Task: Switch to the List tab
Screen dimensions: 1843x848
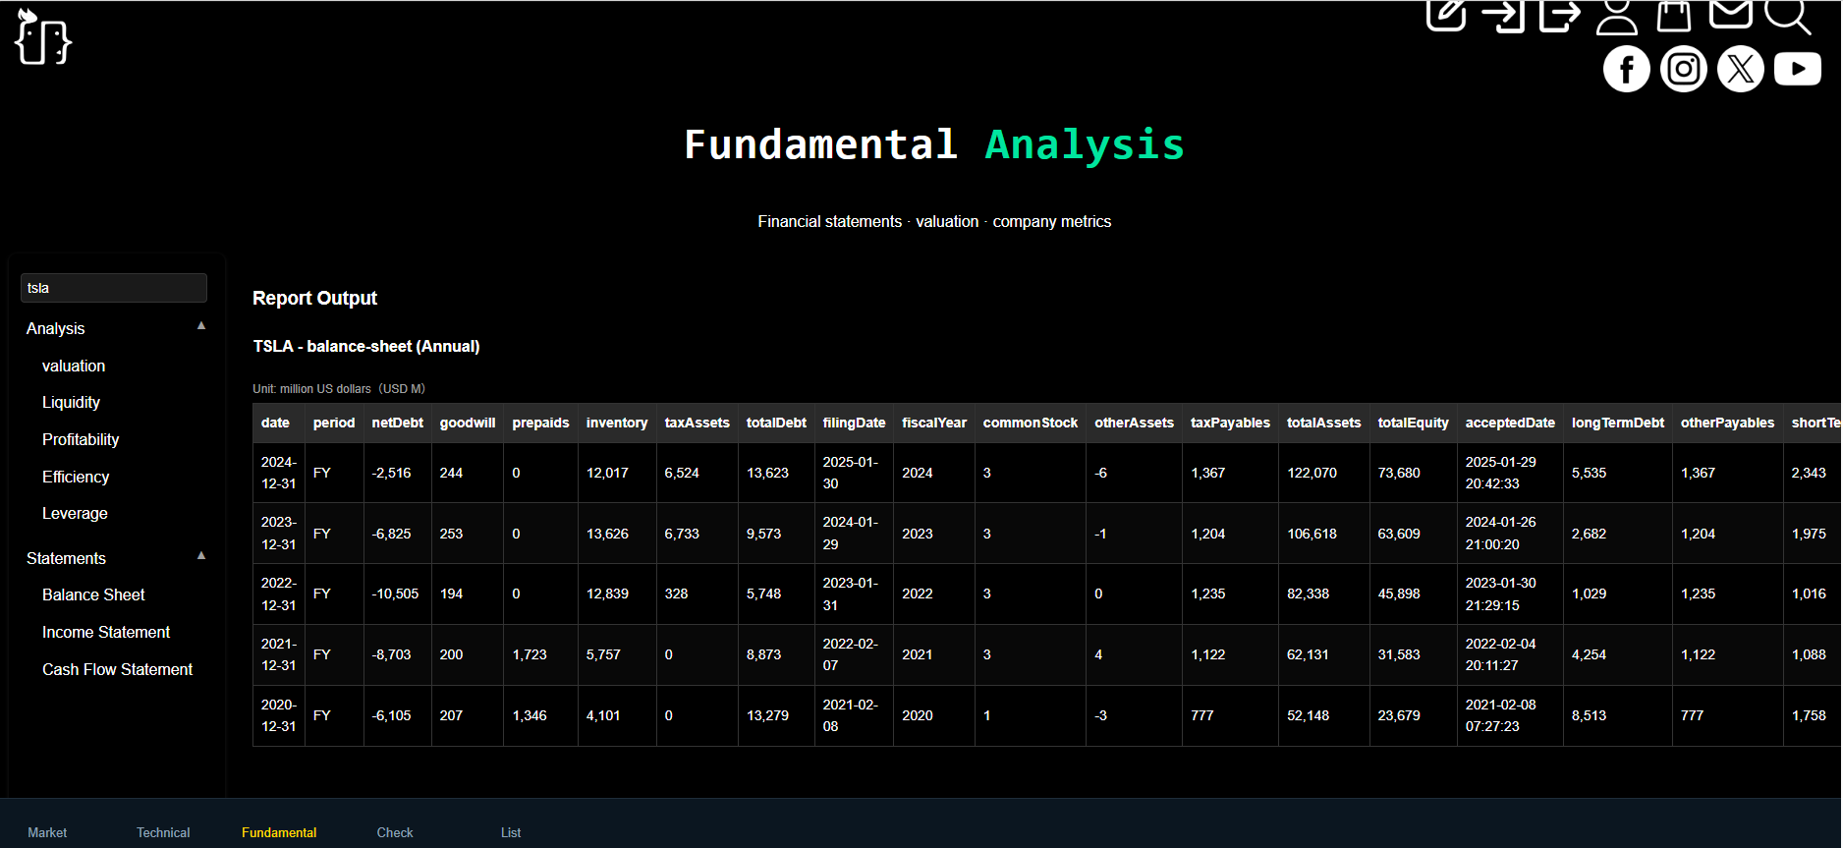Action: pyautogui.click(x=511, y=832)
